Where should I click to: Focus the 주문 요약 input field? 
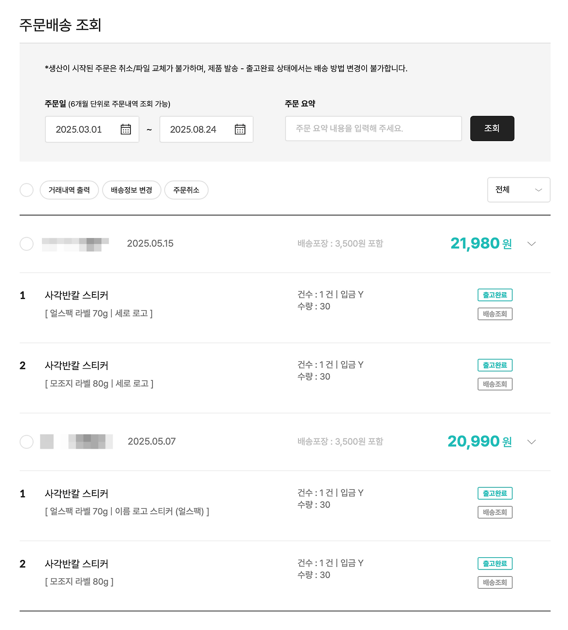[x=373, y=128]
